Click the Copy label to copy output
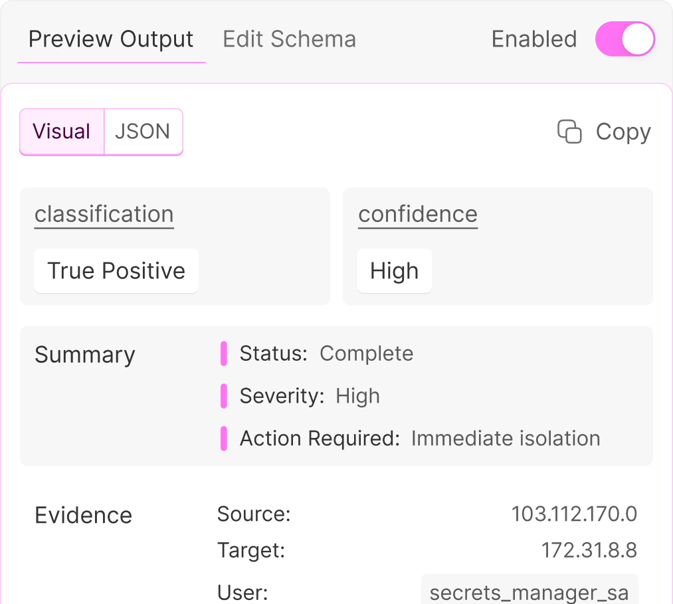This screenshot has height=604, width=673. click(x=622, y=132)
